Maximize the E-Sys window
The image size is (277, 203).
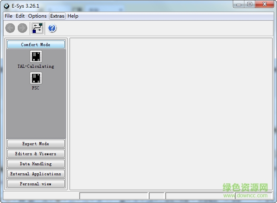(250, 4)
